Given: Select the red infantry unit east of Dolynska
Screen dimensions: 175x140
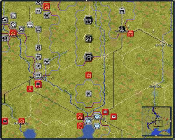Looking at the screenshot, I should [x=130, y=34].
